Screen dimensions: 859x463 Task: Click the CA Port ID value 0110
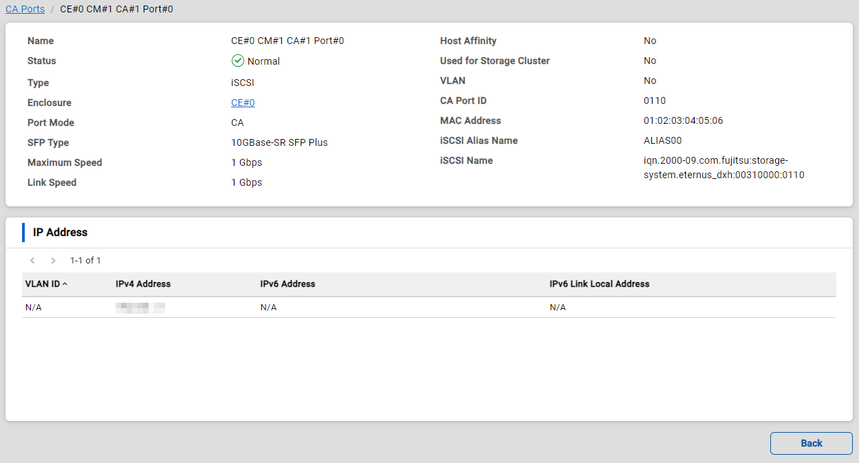(x=655, y=100)
